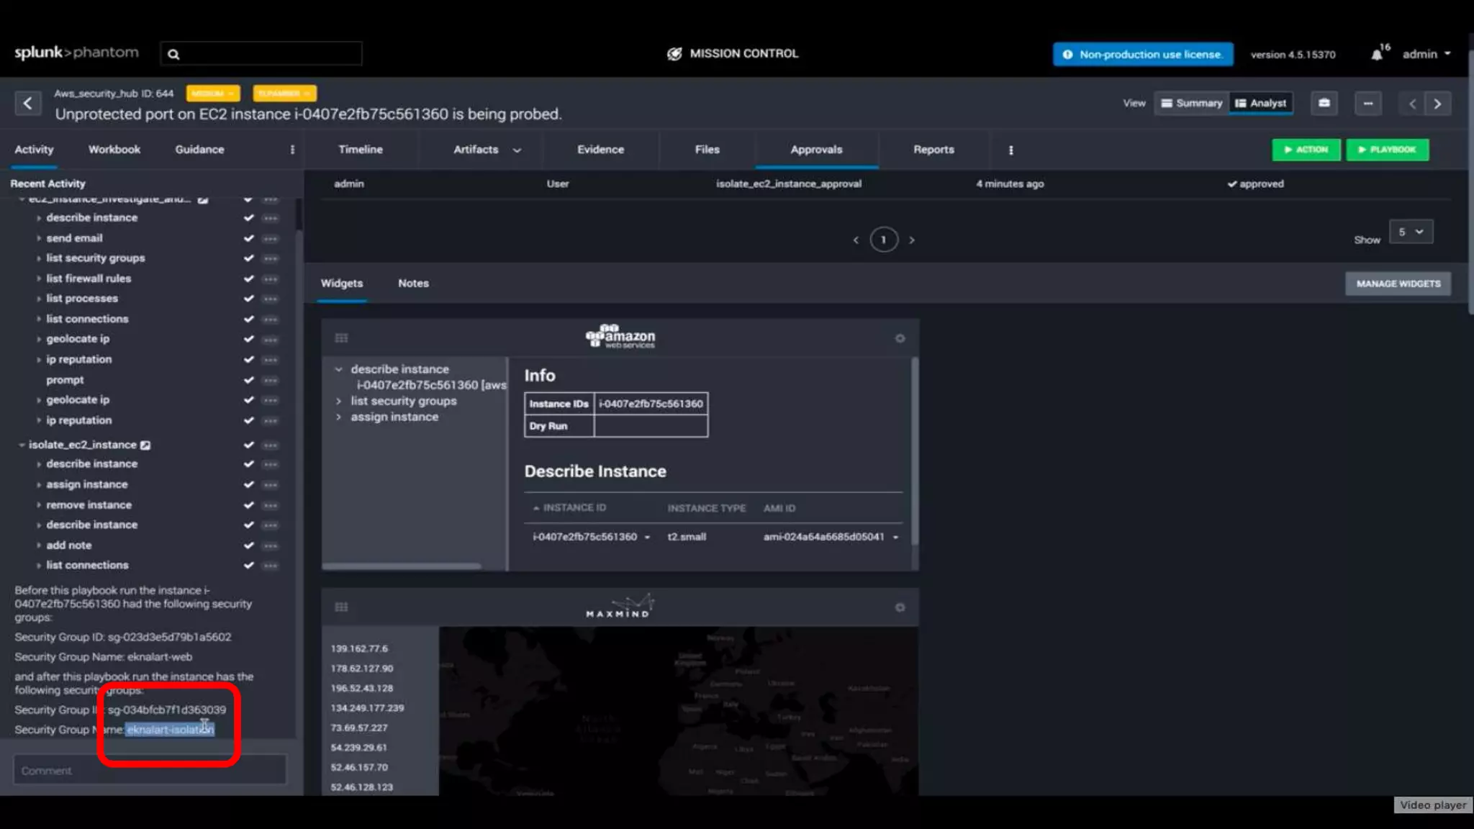Click green ACTION button

coord(1306,150)
